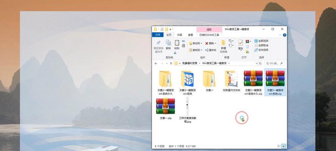
Task: Click the Win激活工具一键激活 breadcrumb
Action: 215,63
